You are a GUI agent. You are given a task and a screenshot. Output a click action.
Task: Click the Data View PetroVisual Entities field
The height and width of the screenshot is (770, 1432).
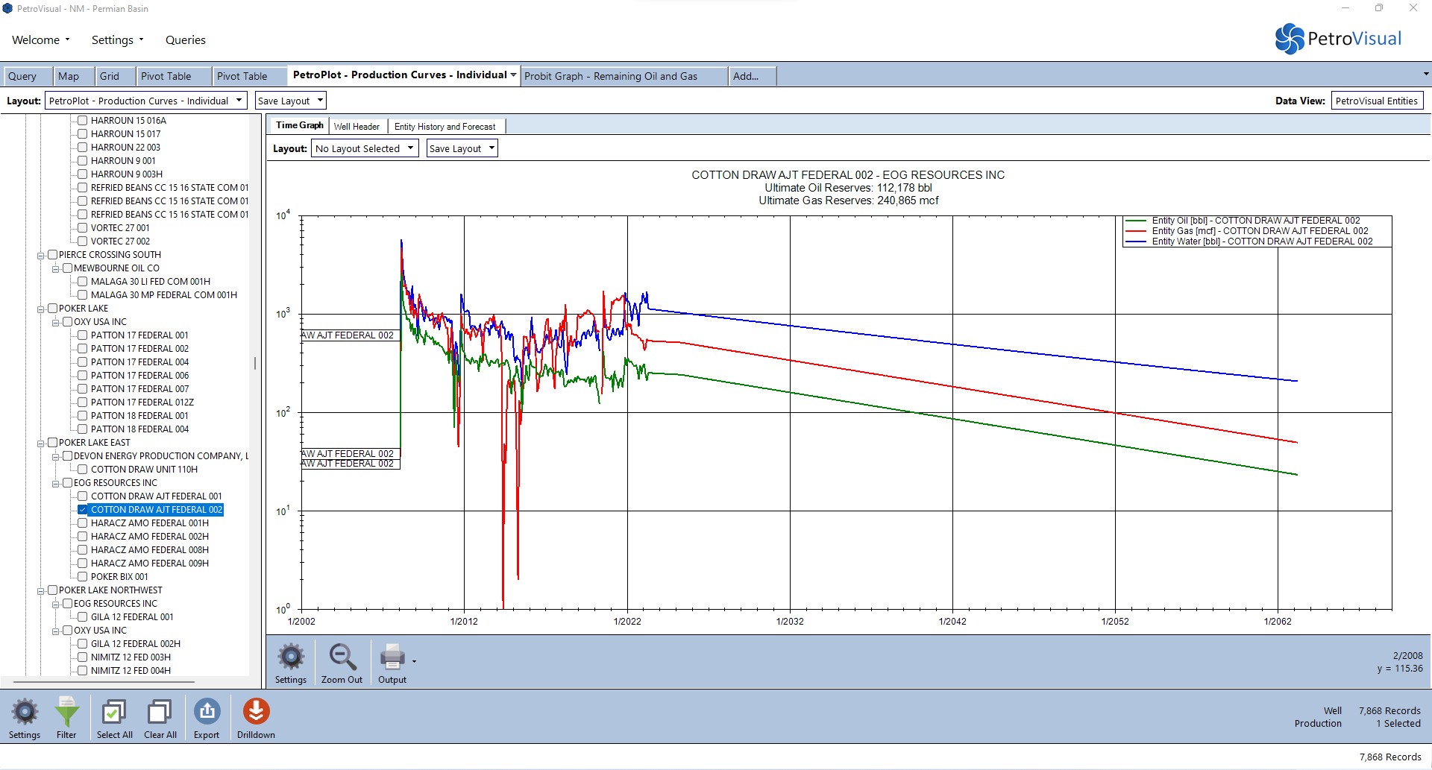[x=1376, y=101]
